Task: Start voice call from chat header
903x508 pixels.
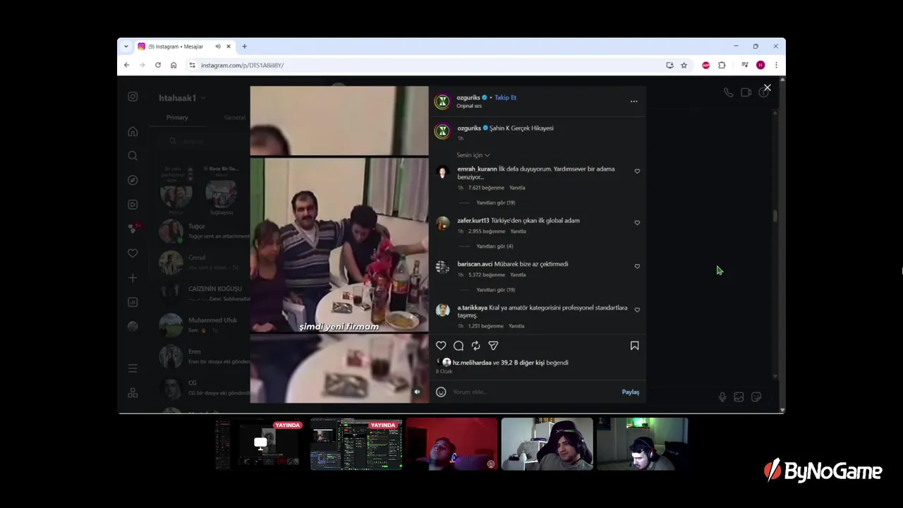Action: click(728, 92)
